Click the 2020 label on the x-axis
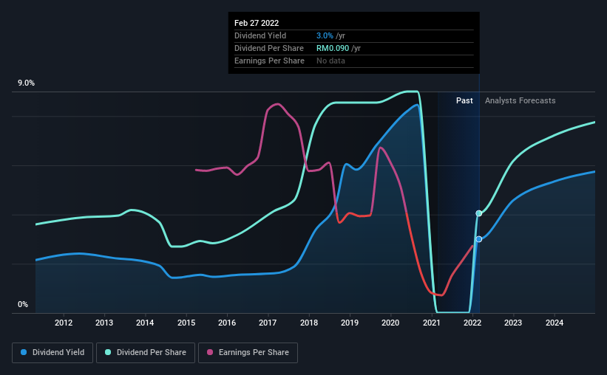607x375 pixels. [x=390, y=323]
